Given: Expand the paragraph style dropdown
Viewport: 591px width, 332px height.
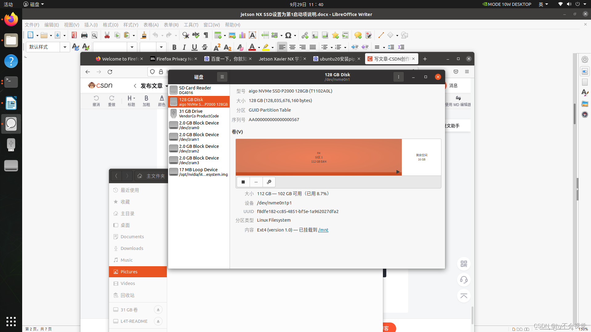Looking at the screenshot, I should [x=65, y=47].
